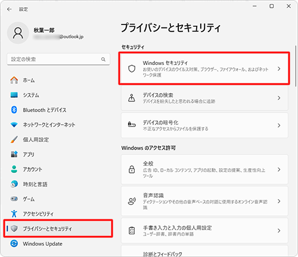Click the speech icon on 音声認識 row
This screenshot has height=257, width=298.
tap(132, 201)
